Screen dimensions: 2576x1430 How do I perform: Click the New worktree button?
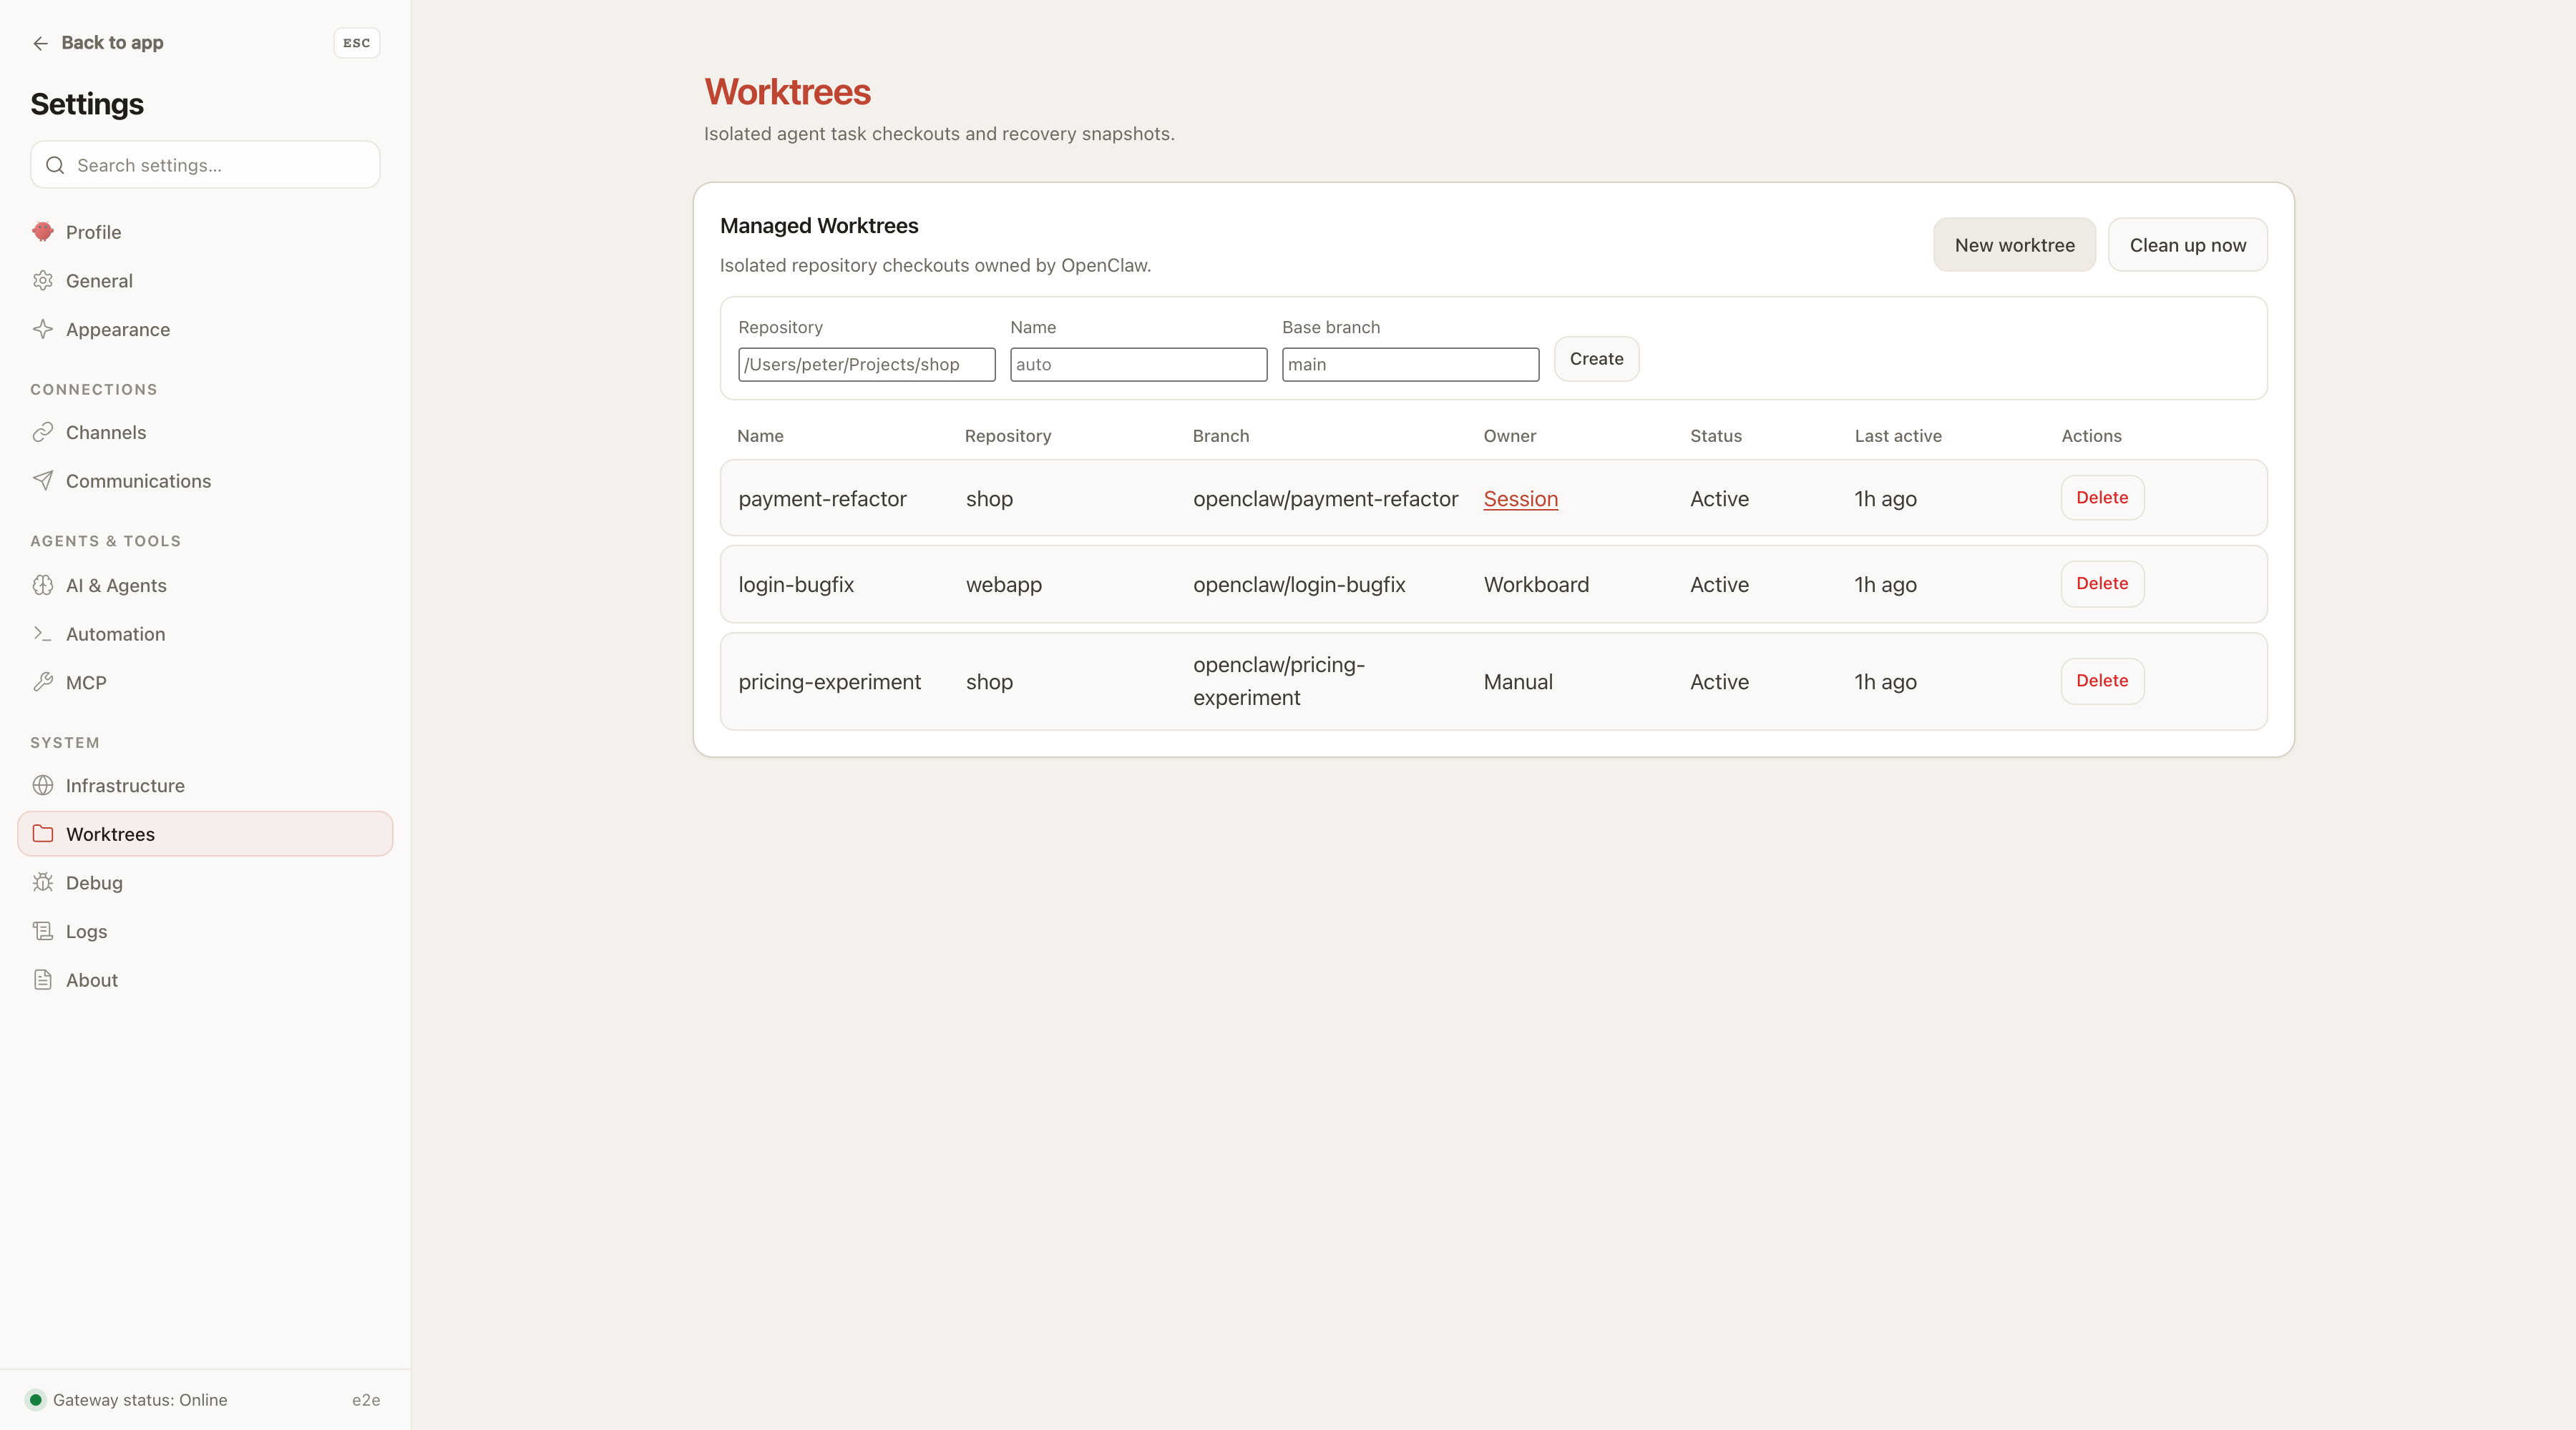point(2014,245)
